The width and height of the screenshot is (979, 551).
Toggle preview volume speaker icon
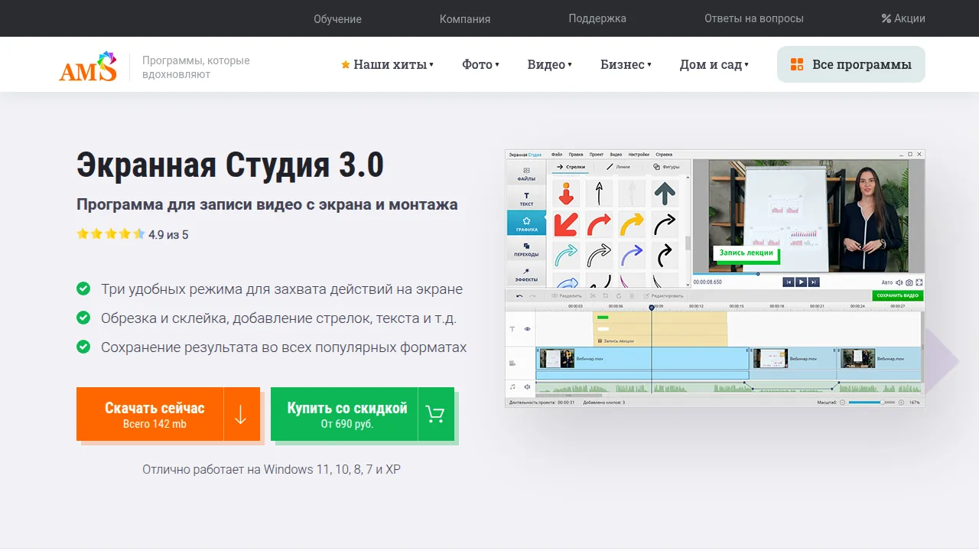899,282
